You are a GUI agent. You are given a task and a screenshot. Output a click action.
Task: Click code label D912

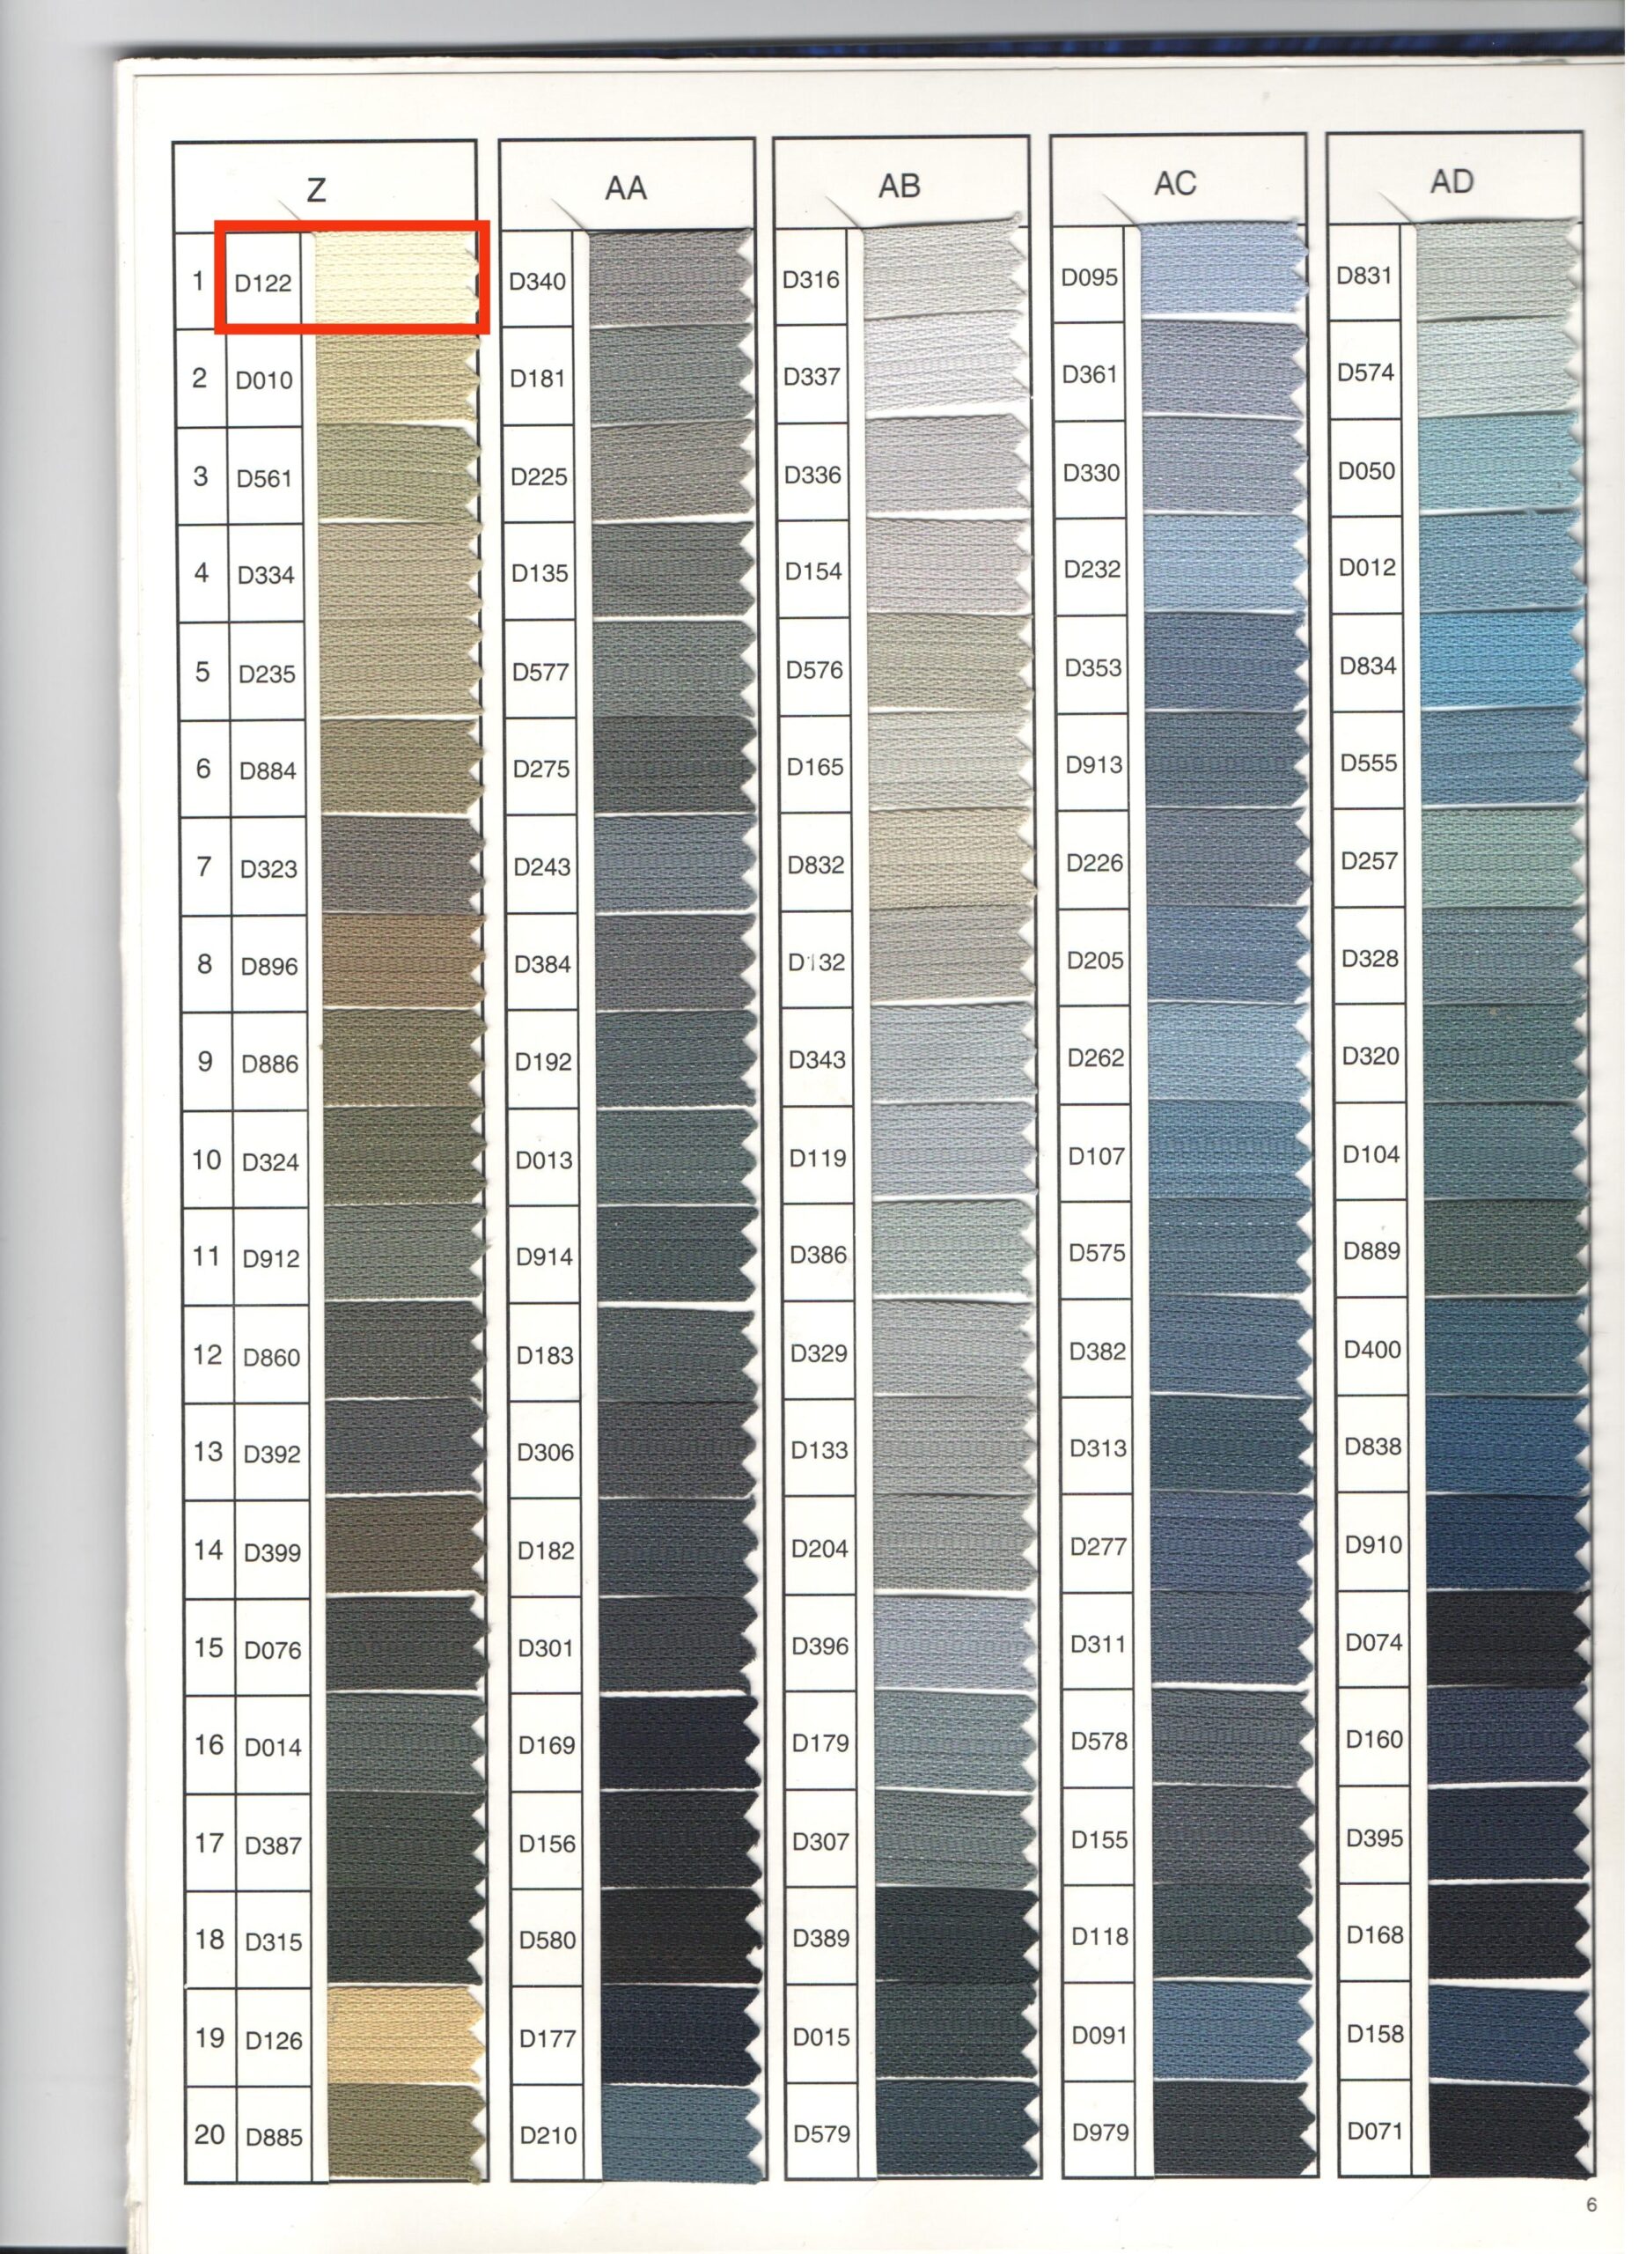[271, 1258]
